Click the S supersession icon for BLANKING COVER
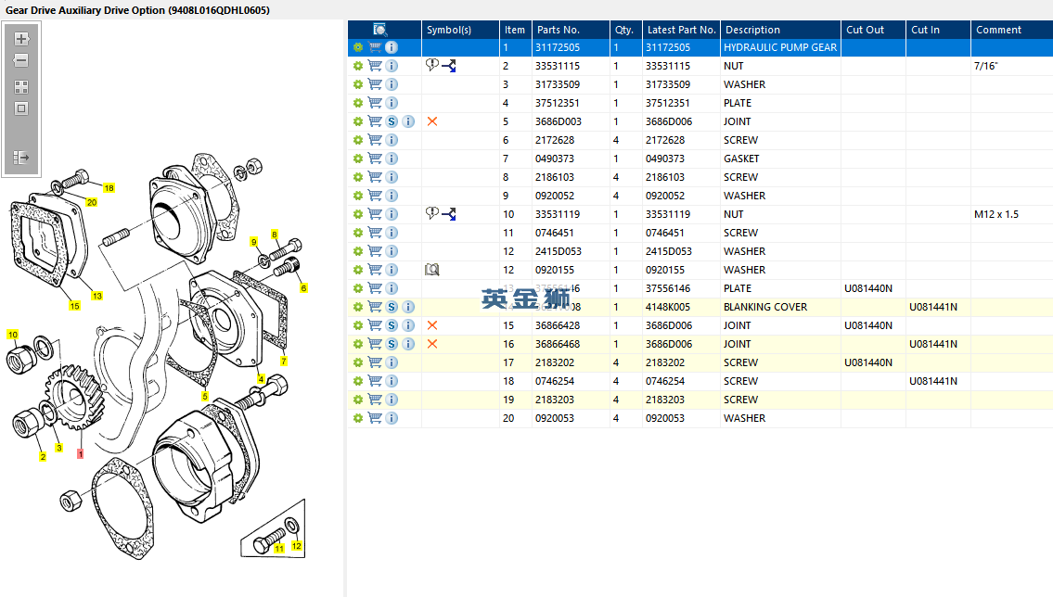This screenshot has width=1053, height=597. coord(392,307)
